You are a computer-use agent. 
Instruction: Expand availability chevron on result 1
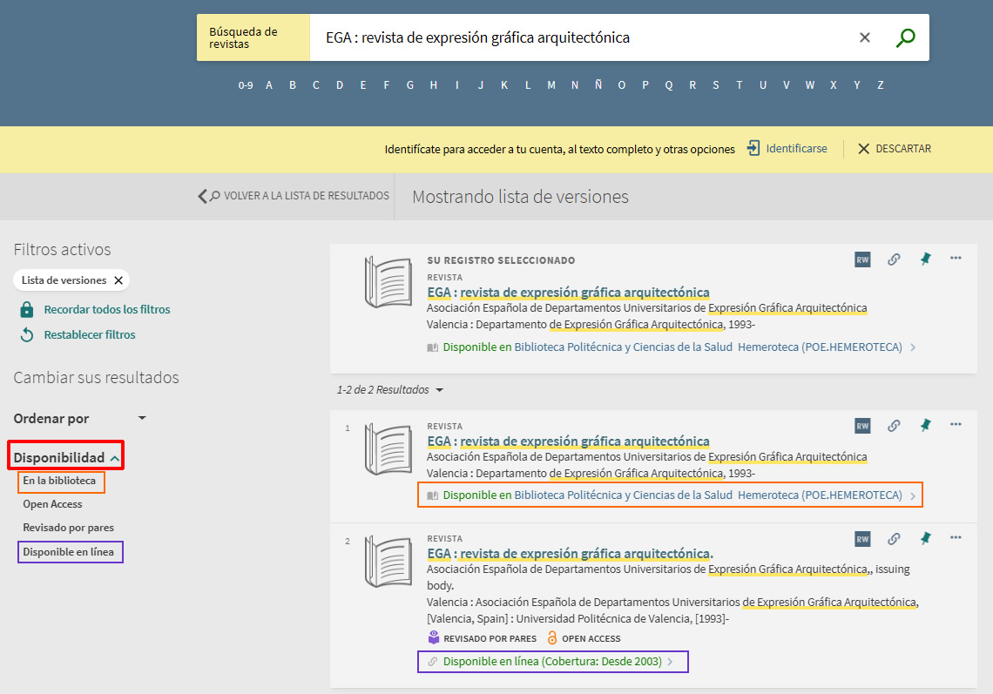click(x=913, y=495)
